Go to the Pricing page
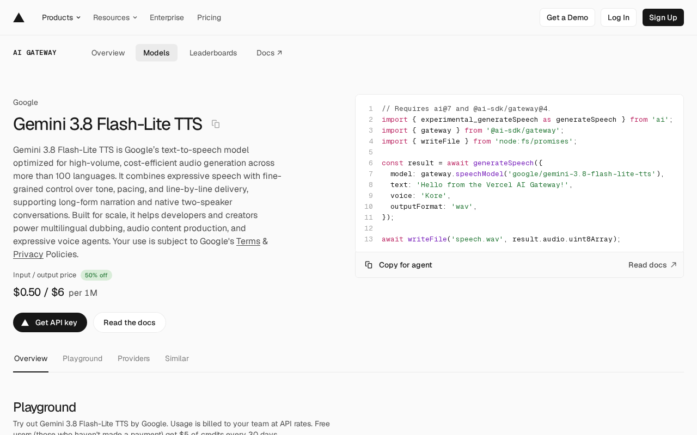 point(209,17)
